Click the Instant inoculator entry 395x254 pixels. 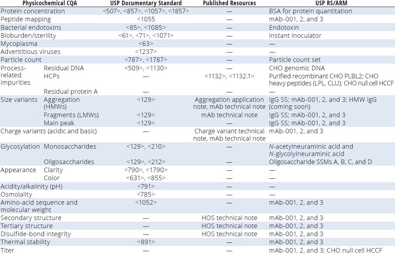click(x=295, y=35)
